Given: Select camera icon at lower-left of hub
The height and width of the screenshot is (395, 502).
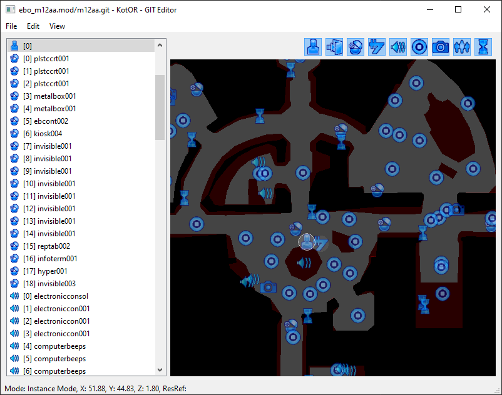Looking at the screenshot, I should [269, 287].
